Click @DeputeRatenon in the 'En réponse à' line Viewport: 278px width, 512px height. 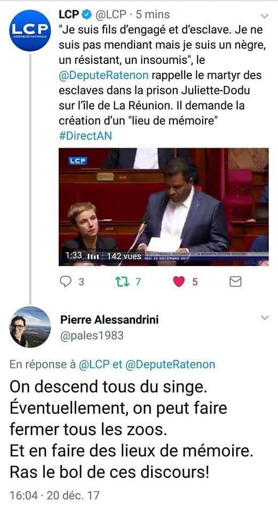point(170,364)
